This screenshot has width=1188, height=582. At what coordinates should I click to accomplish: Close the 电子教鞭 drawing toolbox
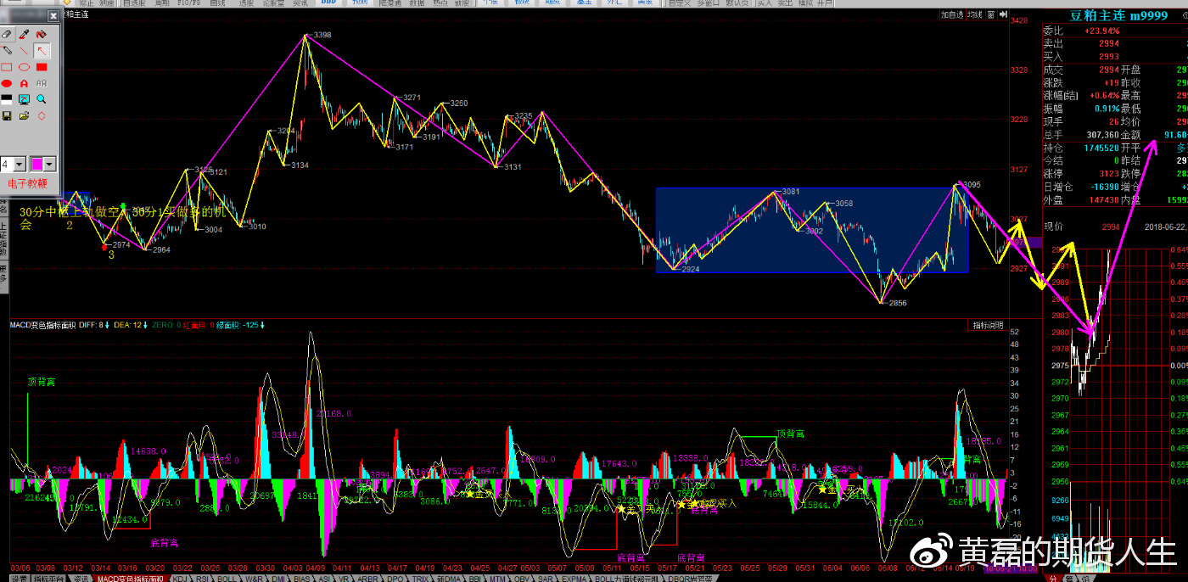(x=53, y=16)
